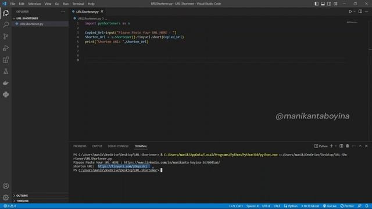This screenshot has height=209, width=372.
Task: Kill terminal with the trash icon
Action: (348, 146)
